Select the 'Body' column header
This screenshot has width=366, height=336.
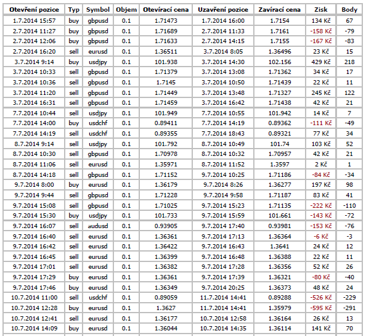click(349, 10)
